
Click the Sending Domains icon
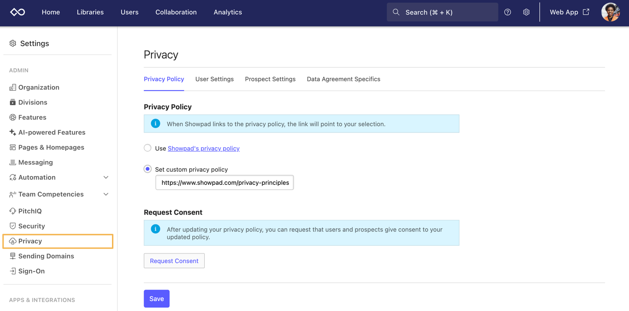coord(12,256)
